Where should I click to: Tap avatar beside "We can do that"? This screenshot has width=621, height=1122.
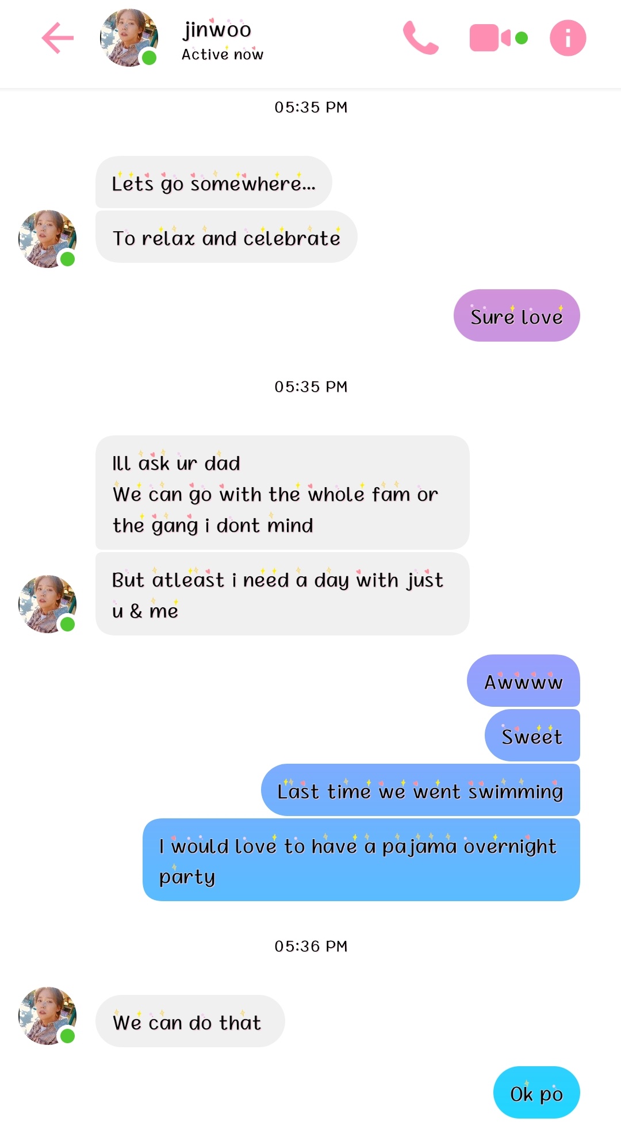[x=48, y=1016]
